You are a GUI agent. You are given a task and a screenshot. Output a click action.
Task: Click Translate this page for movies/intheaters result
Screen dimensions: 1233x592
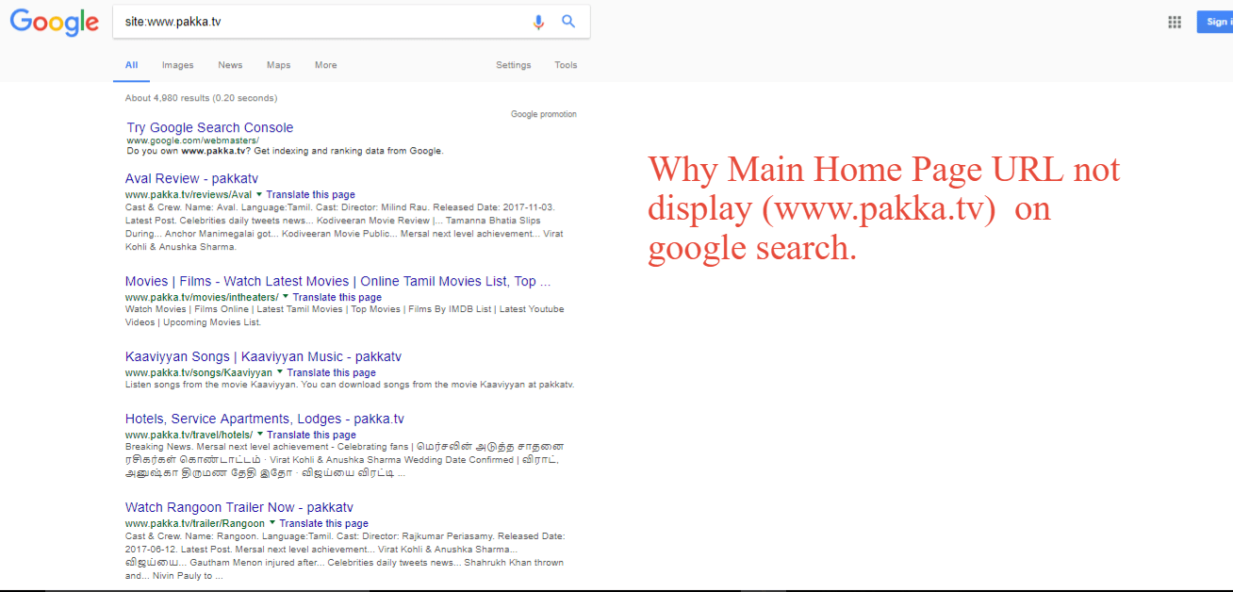tap(337, 298)
